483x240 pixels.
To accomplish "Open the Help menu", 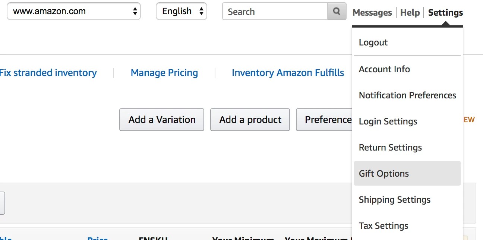I will click(x=410, y=12).
